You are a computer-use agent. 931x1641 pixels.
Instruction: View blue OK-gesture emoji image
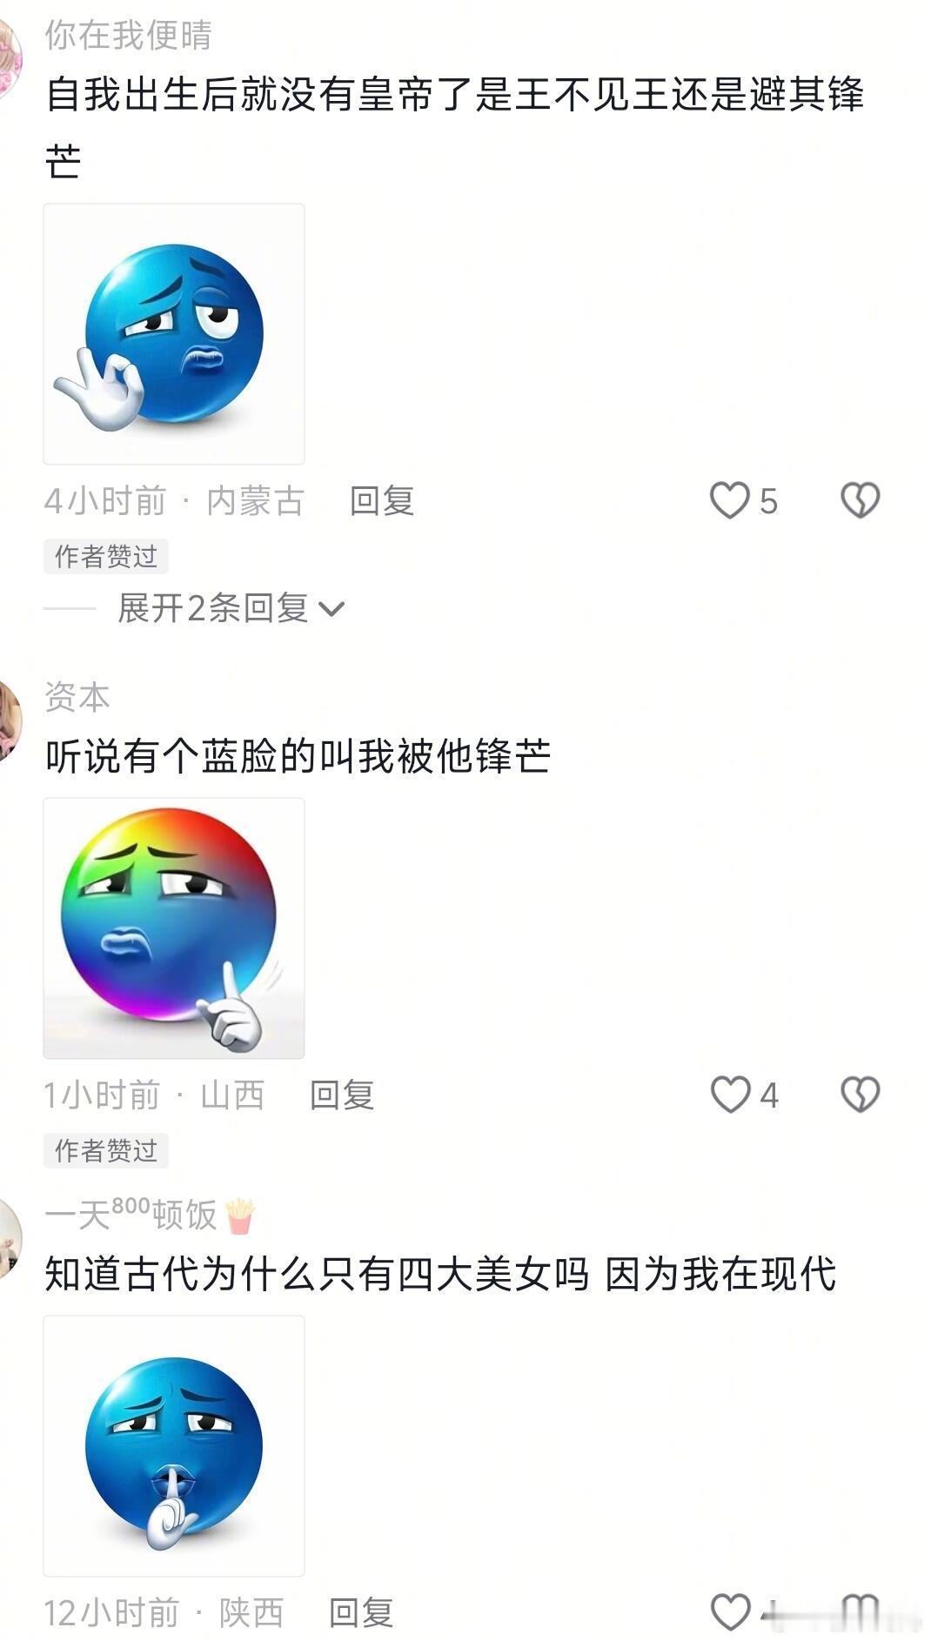click(x=174, y=334)
